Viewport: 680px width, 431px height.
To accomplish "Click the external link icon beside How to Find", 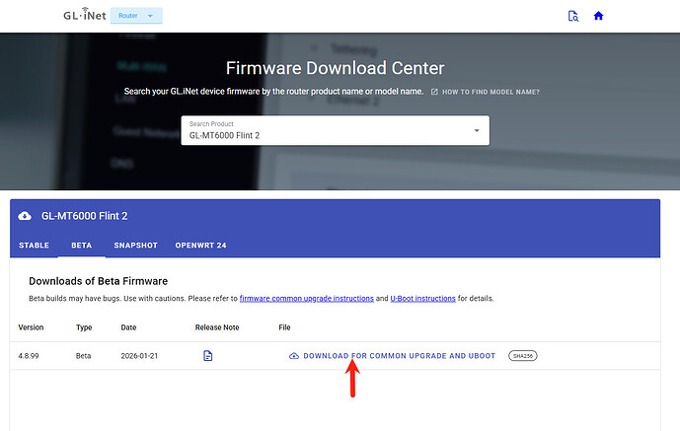I will [434, 92].
